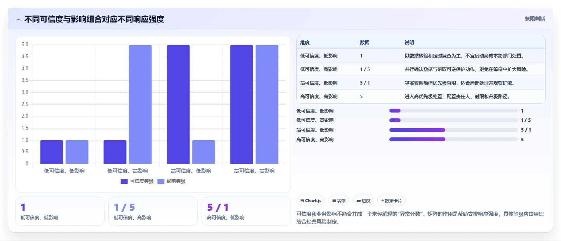Screen dimensions: 561x241
Task: Click the 说明 column header
Action: click(409, 42)
